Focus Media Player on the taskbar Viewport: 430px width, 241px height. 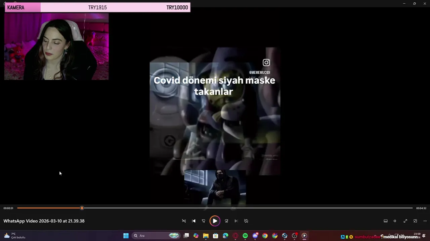point(304,236)
